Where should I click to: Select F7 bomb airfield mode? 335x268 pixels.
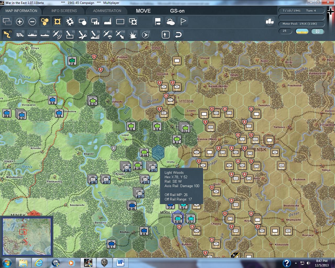pos(82,35)
